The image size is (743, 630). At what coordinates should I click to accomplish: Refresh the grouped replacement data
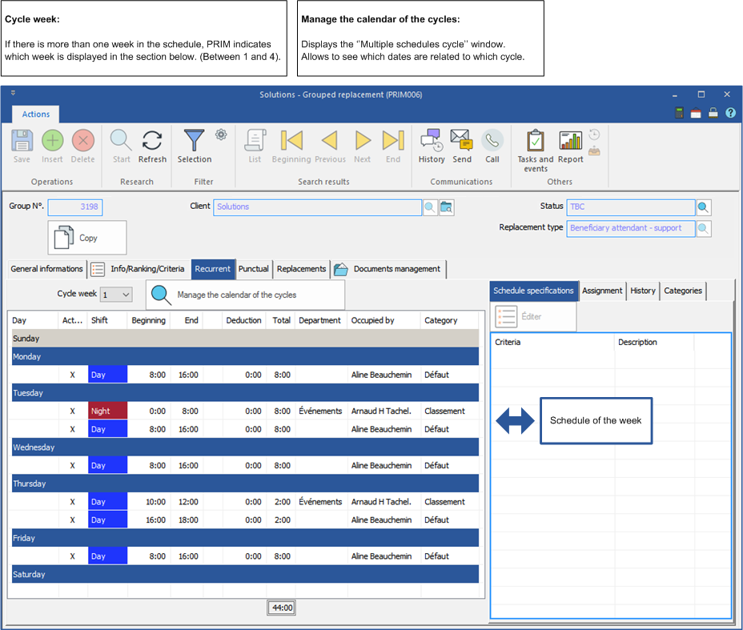click(152, 141)
